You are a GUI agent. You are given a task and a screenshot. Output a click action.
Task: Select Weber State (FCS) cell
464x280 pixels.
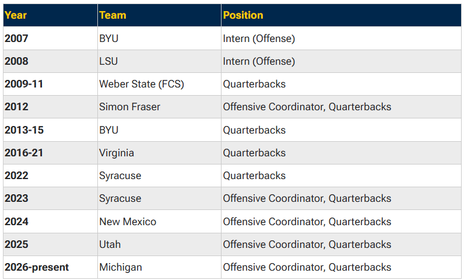tap(159, 84)
